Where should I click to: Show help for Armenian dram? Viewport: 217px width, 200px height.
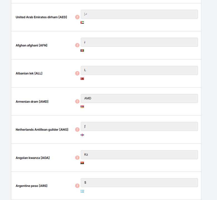pos(77,101)
